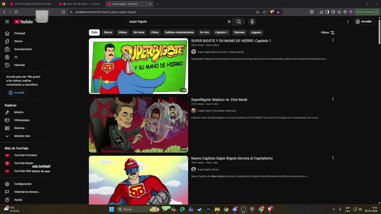Click the Acceder button in the header
The image size is (381, 214).
pyautogui.click(x=364, y=21)
